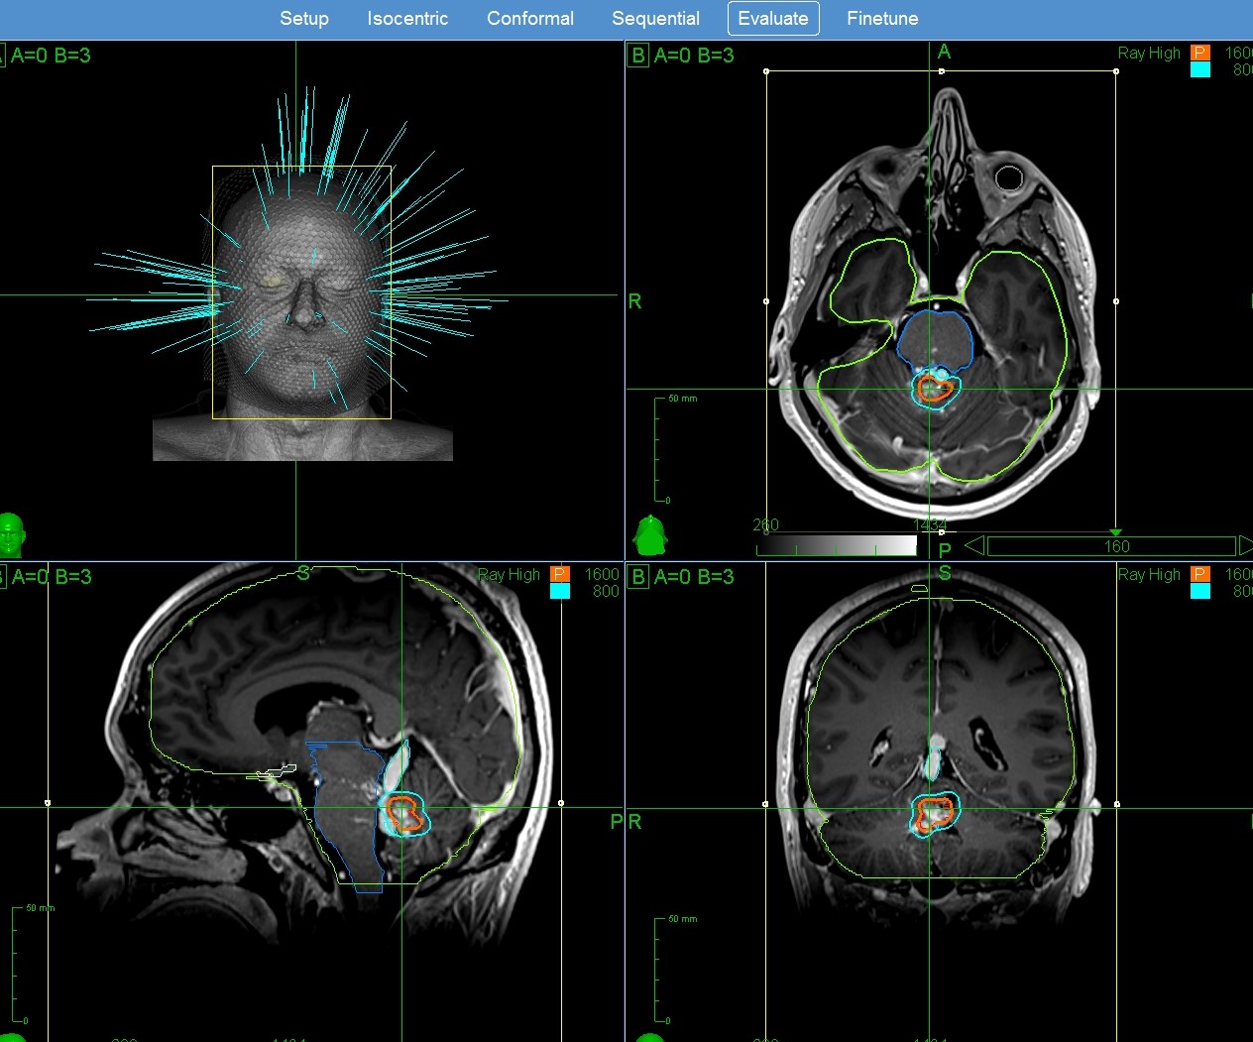Select the Evaluate mode button

(773, 18)
